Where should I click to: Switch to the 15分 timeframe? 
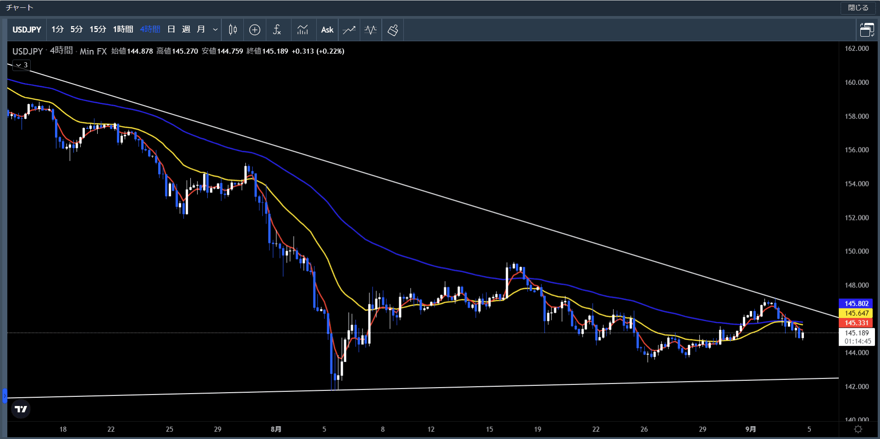pyautogui.click(x=98, y=30)
